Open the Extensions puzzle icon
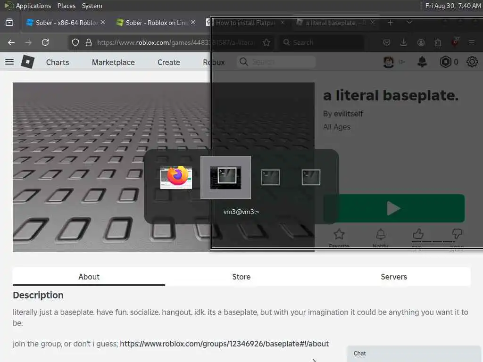This screenshot has height=362, width=483. (x=438, y=42)
